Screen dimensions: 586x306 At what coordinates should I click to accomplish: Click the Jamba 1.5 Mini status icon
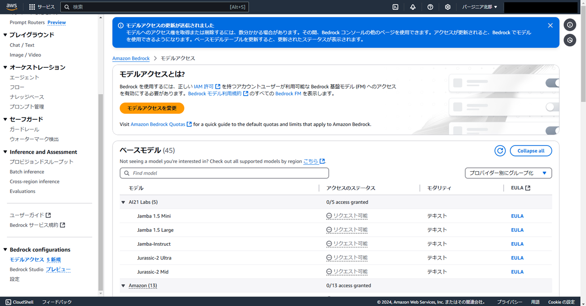pyautogui.click(x=329, y=216)
